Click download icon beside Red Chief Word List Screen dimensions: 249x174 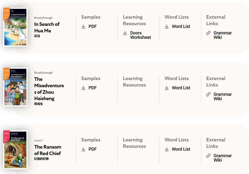pos(167,149)
